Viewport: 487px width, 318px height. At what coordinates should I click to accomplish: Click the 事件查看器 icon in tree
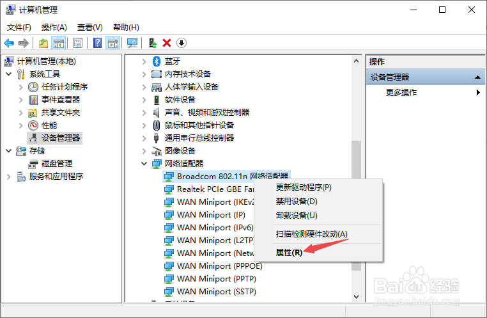pos(33,100)
